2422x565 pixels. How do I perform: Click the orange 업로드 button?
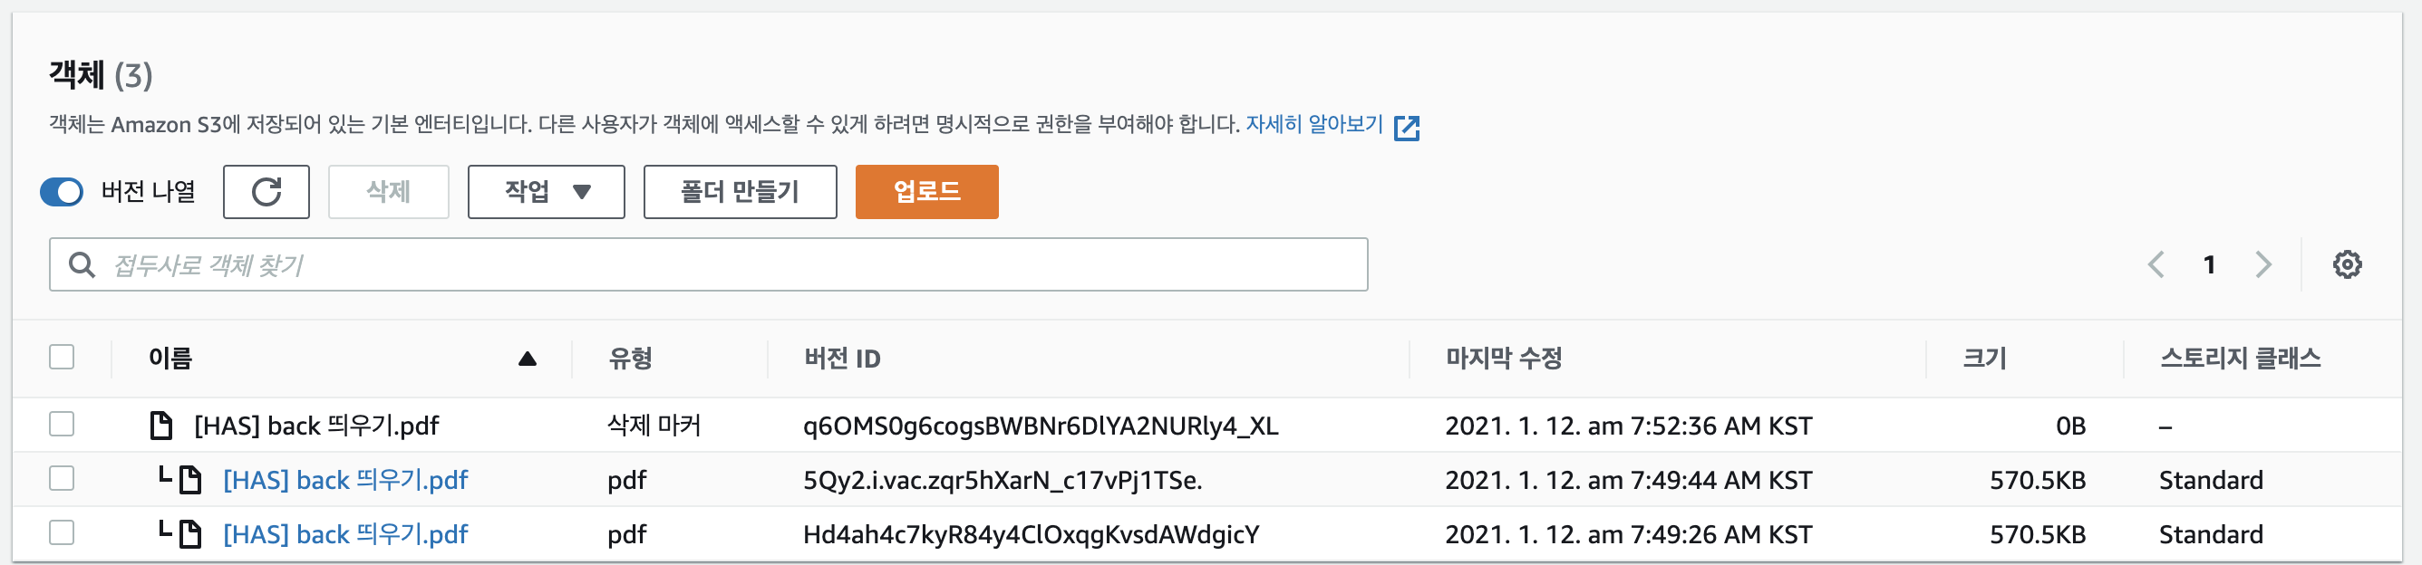tap(926, 192)
